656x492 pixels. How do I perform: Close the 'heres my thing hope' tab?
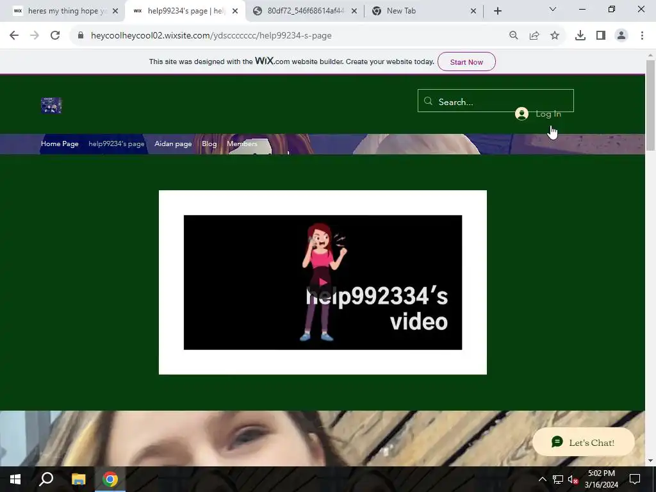click(115, 12)
